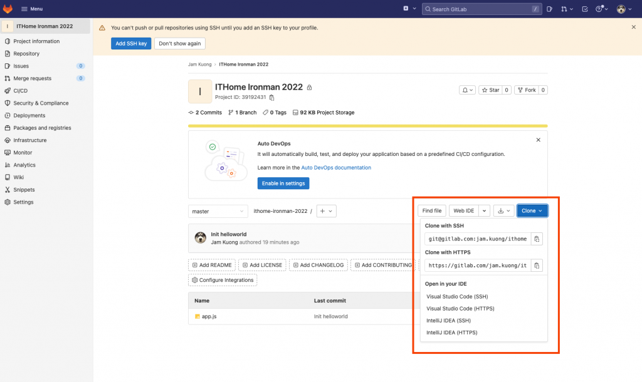The width and height of the screenshot is (642, 382).
Task: Open the app.js file
Action: (209, 317)
